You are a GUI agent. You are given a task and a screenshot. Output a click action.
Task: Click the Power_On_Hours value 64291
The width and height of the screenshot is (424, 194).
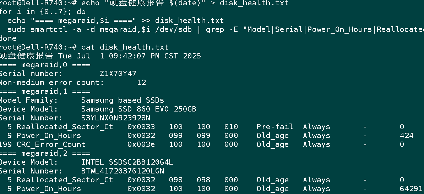coord(411,189)
